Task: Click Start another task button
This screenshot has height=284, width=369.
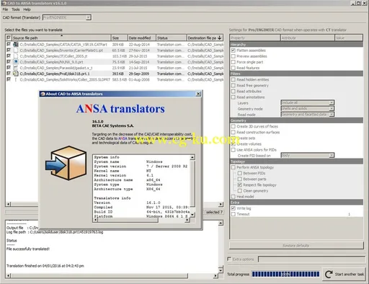Action: (344, 274)
